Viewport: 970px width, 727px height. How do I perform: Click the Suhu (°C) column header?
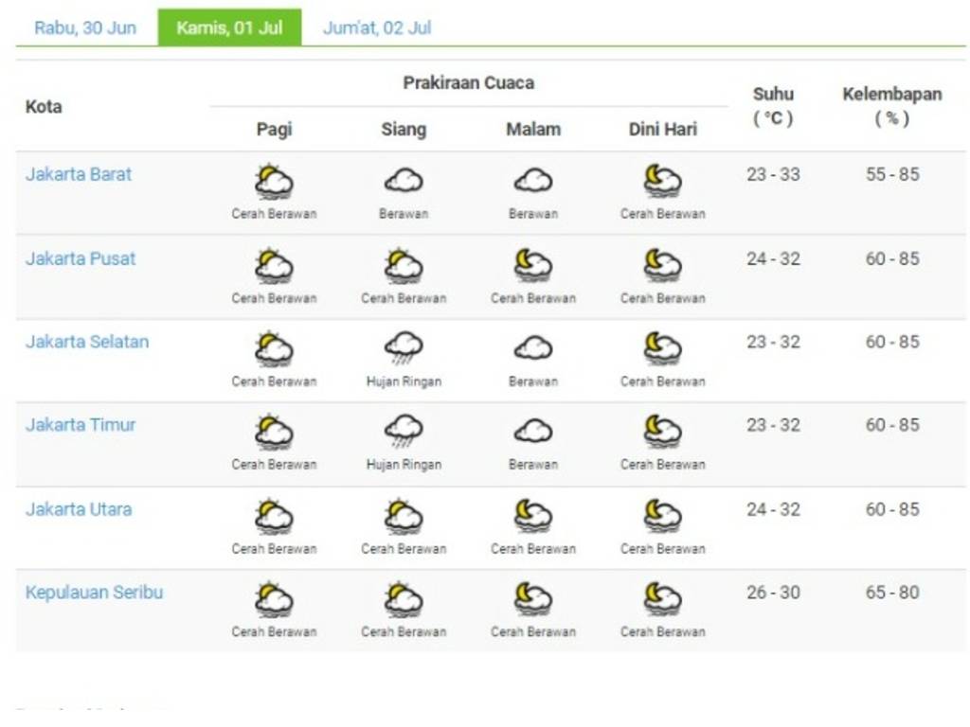click(773, 106)
